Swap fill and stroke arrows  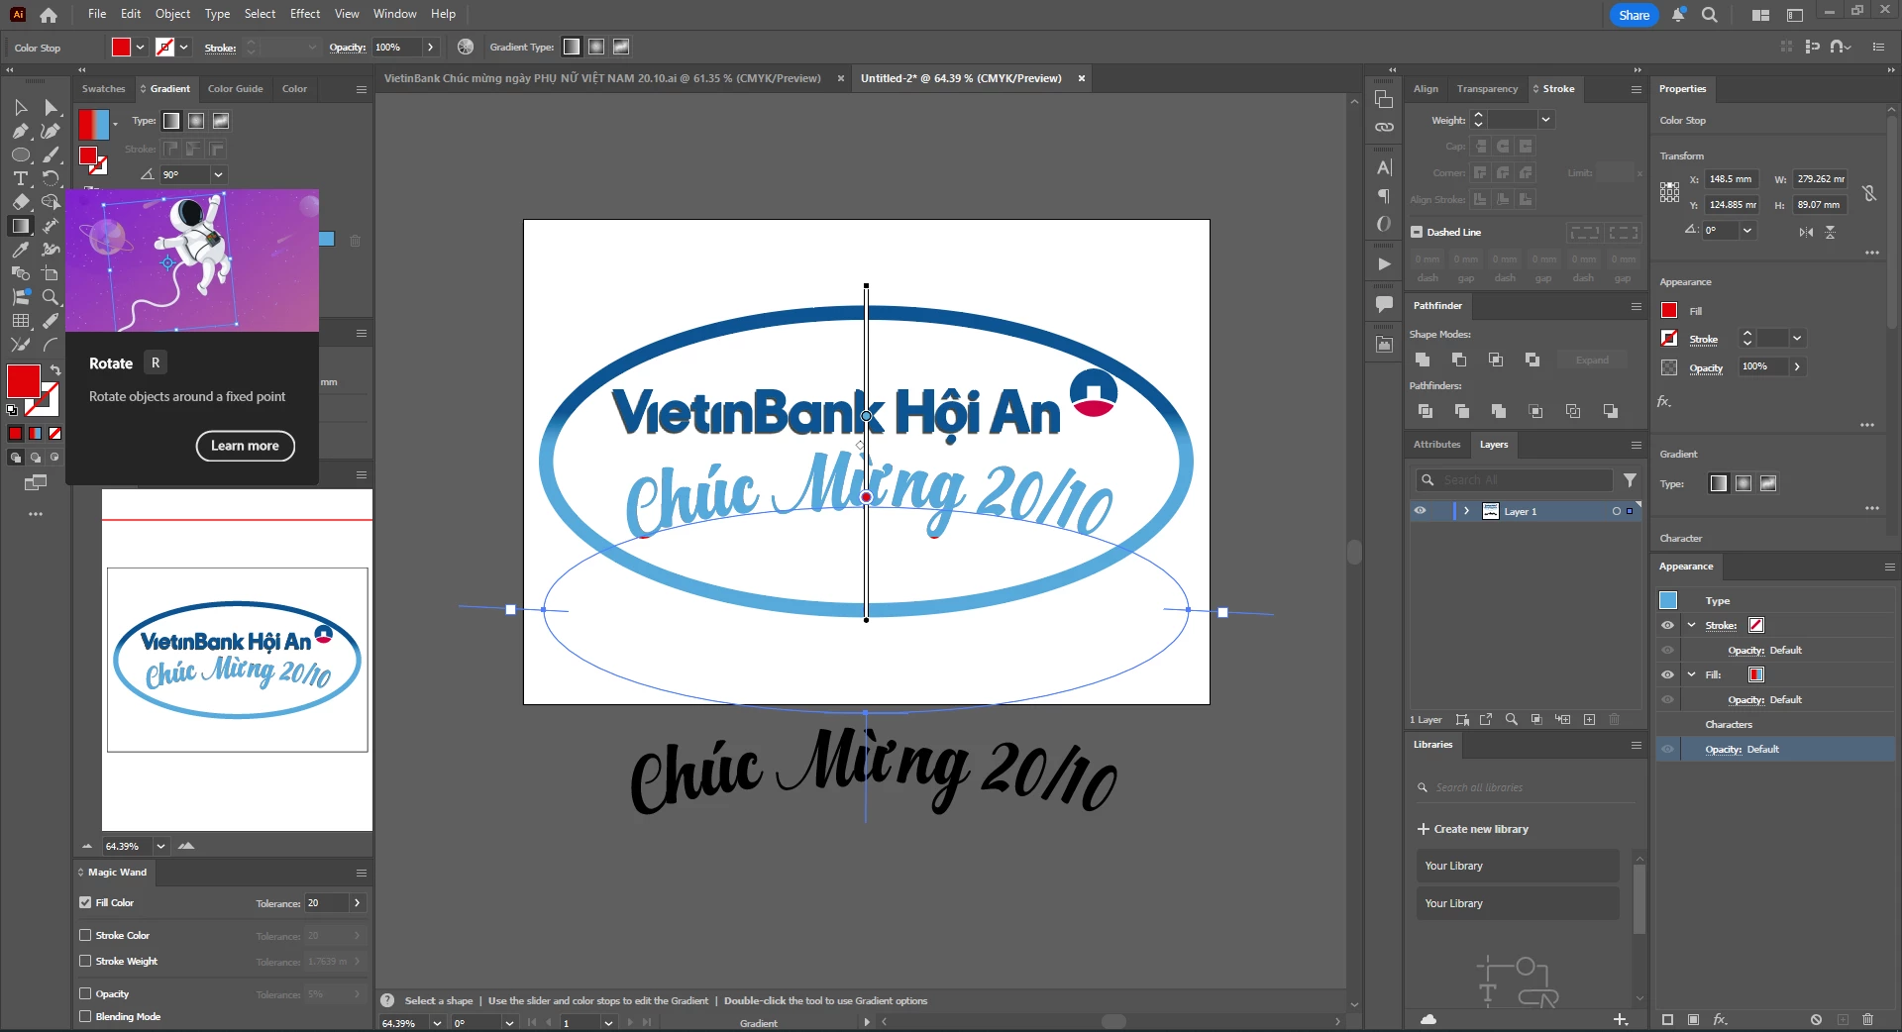pos(55,369)
